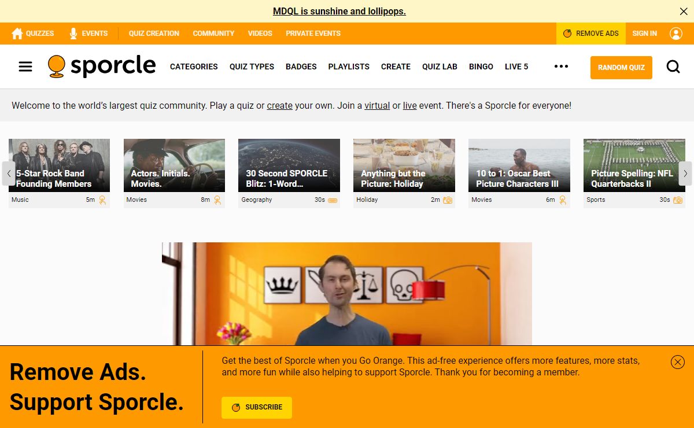Open Live 5
The image size is (694, 428).
pos(516,67)
